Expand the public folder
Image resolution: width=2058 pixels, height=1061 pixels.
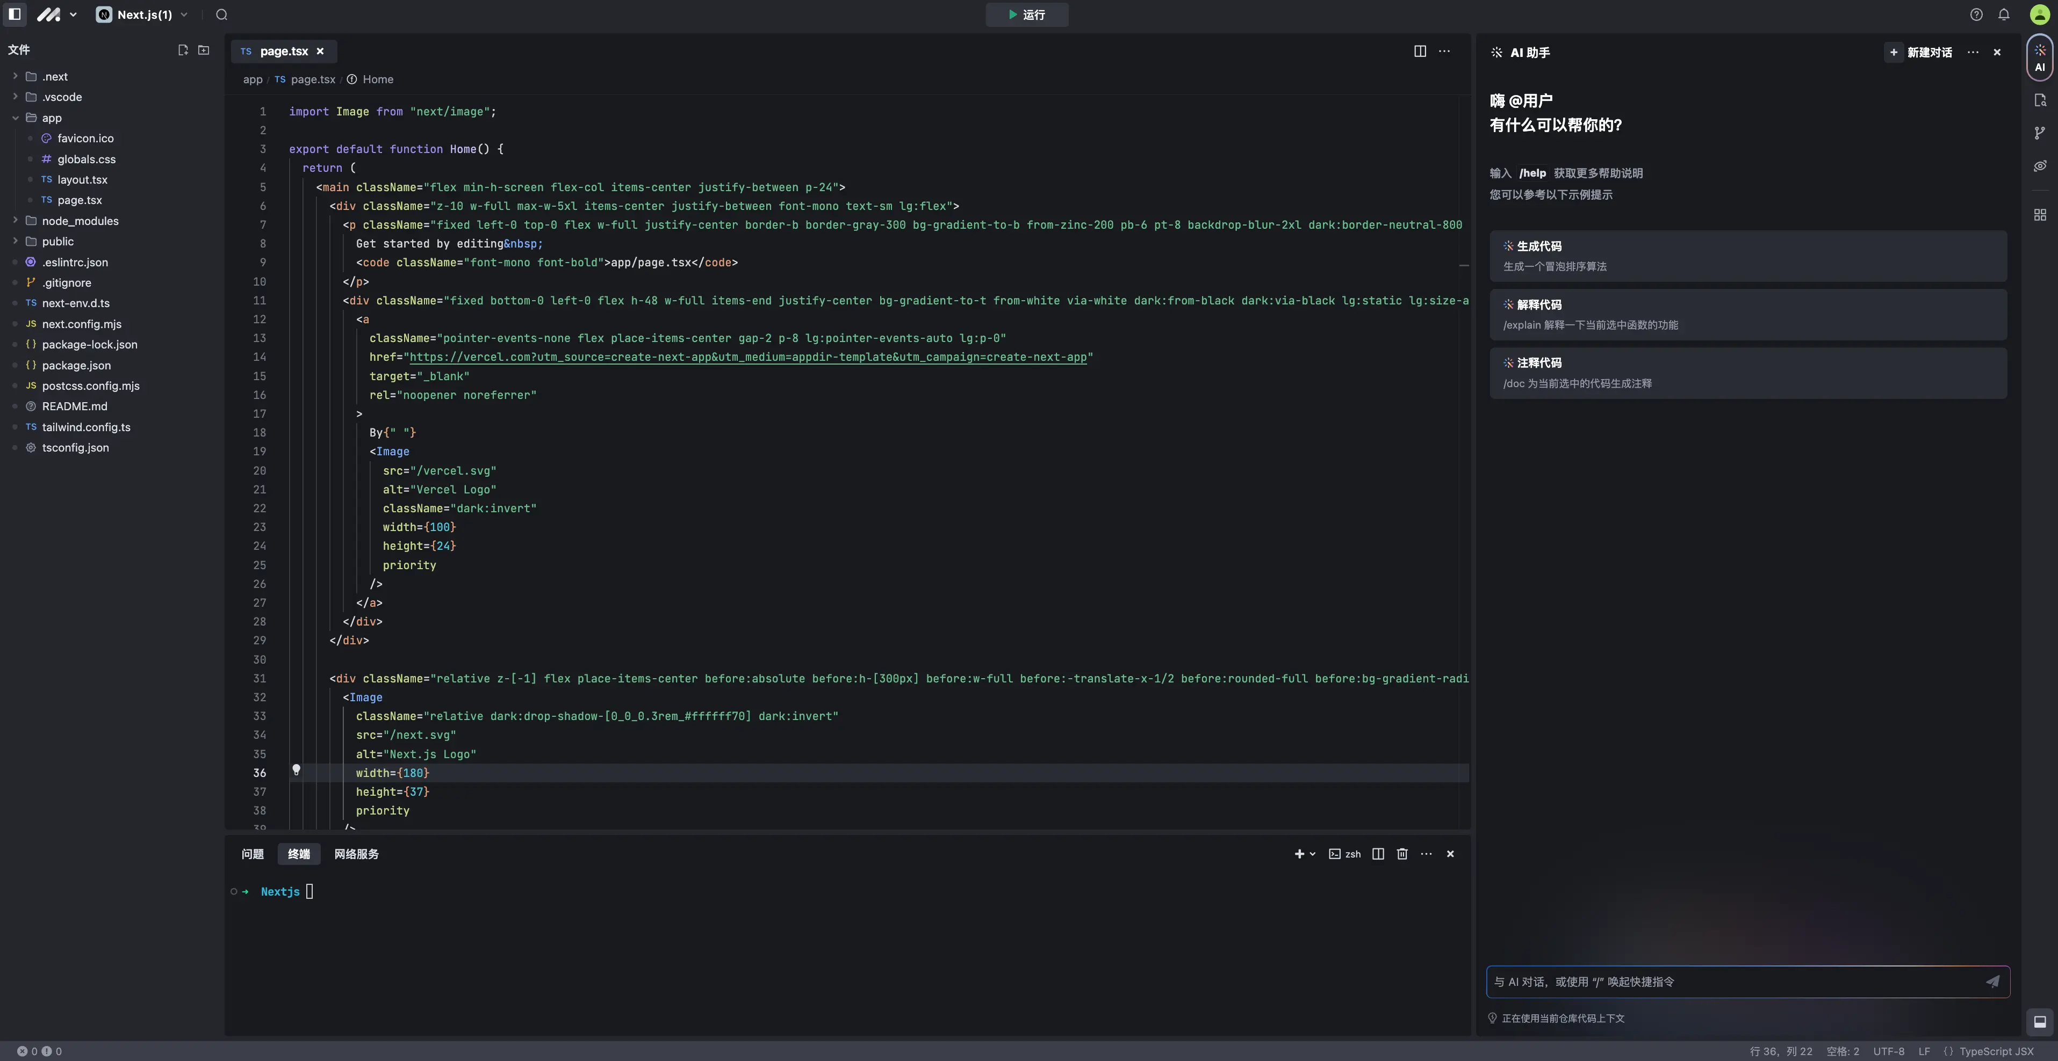tap(15, 241)
